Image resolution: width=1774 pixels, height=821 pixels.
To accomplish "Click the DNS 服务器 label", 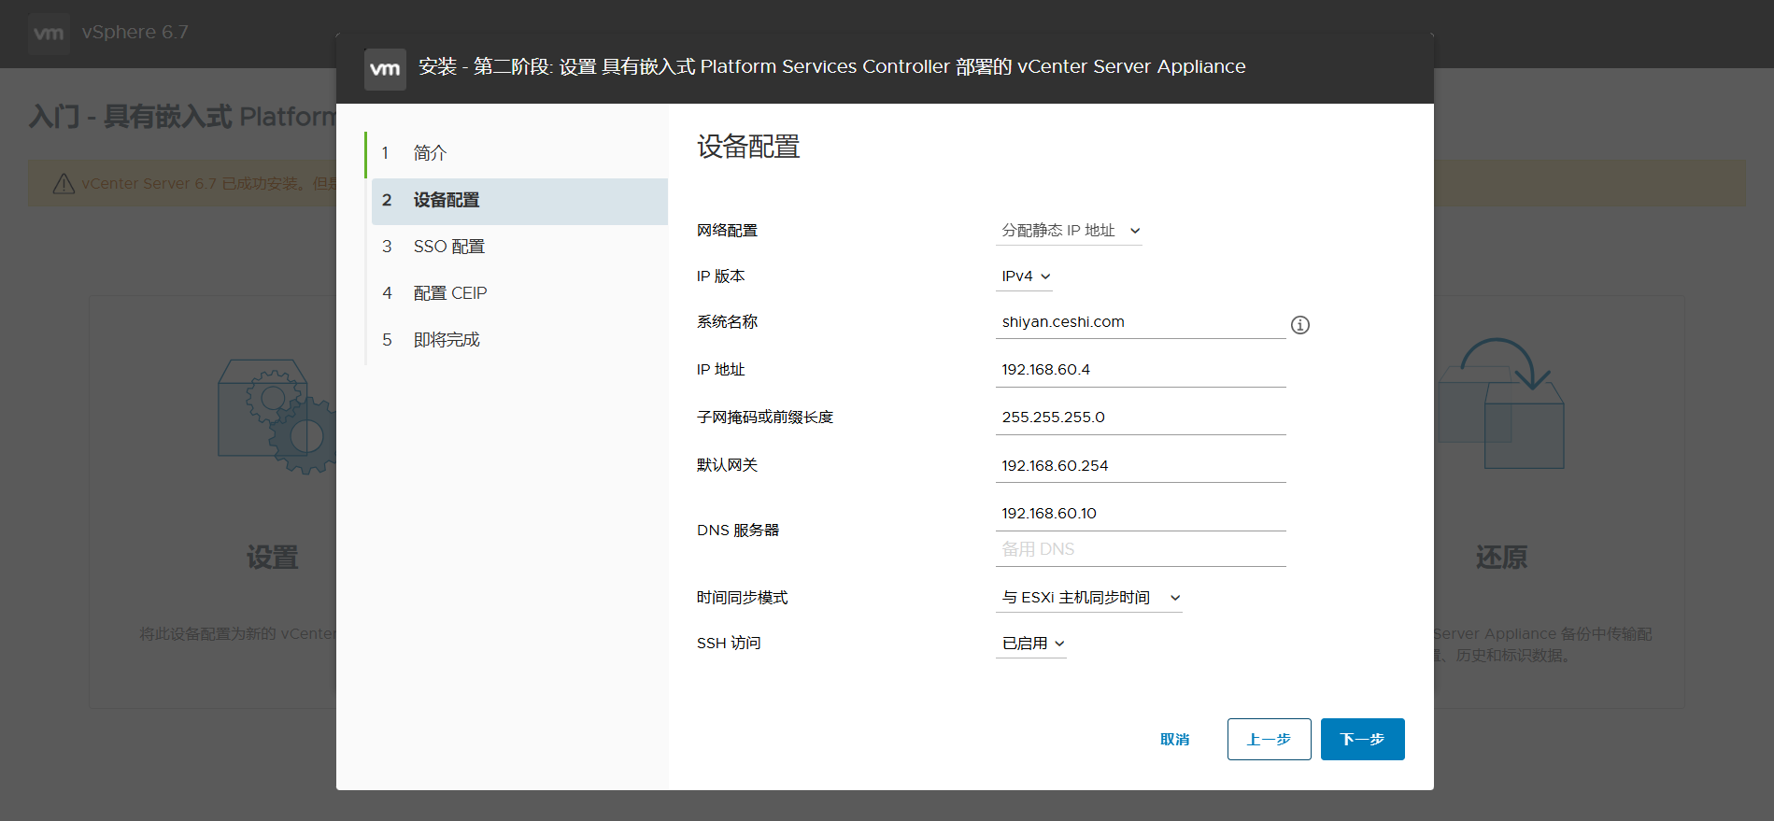I will [738, 531].
